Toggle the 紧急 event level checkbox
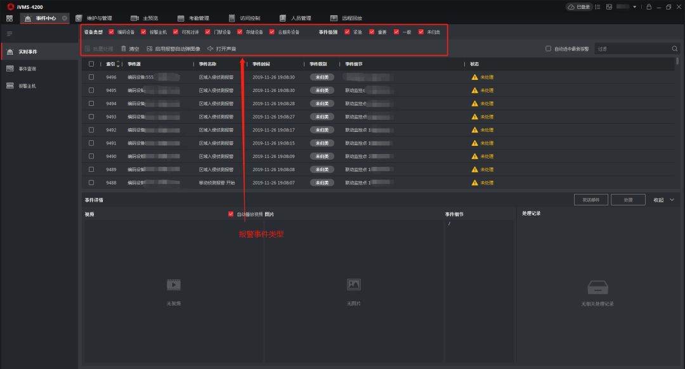The image size is (685, 369). (x=348, y=32)
